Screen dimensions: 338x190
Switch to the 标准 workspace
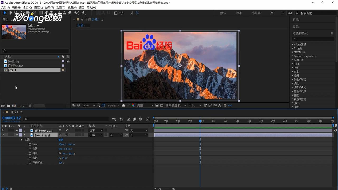click(x=239, y=13)
